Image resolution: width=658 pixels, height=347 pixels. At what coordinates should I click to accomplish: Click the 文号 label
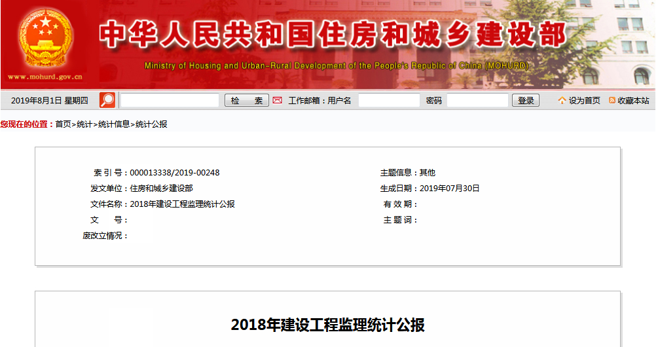pyautogui.click(x=109, y=220)
